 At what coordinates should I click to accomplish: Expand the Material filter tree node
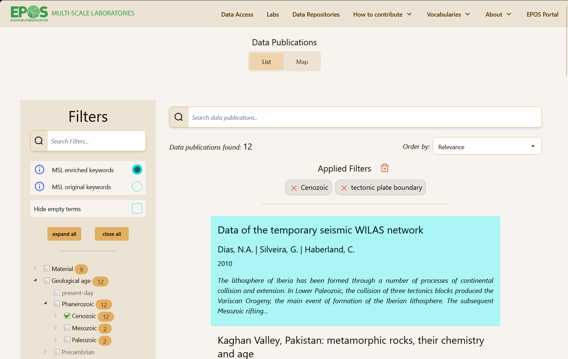pyautogui.click(x=35, y=268)
